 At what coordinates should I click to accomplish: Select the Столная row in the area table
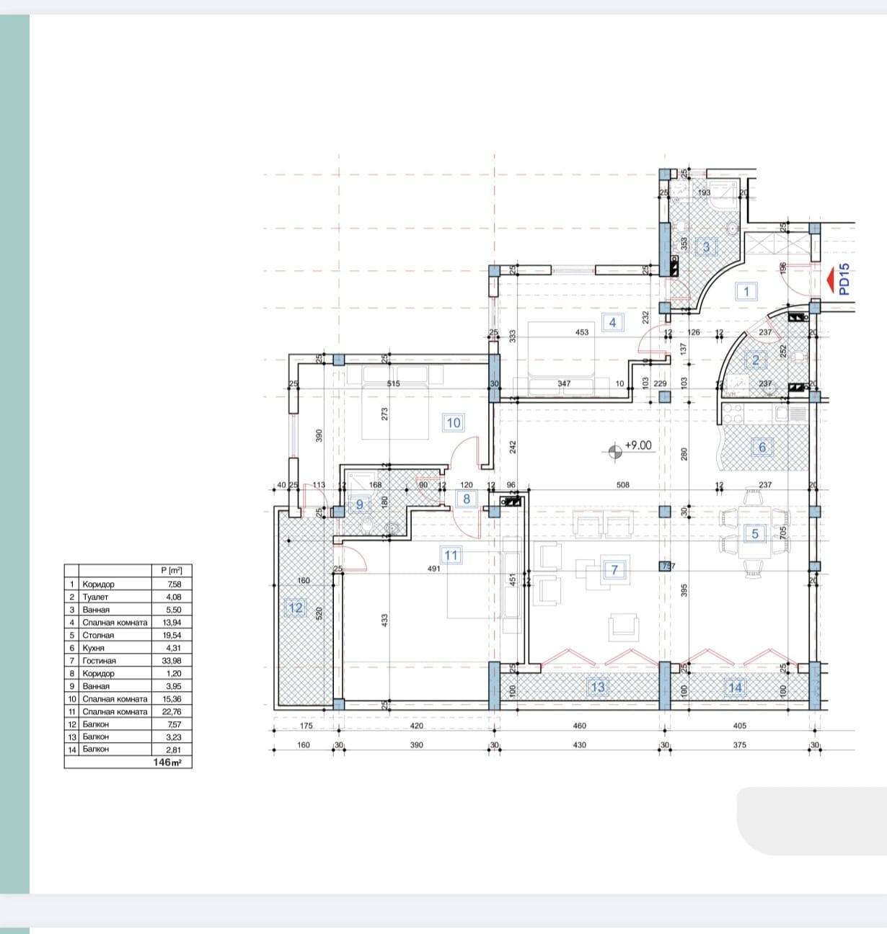pos(128,636)
